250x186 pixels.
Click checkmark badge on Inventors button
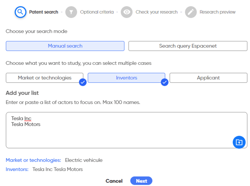click(x=164, y=82)
